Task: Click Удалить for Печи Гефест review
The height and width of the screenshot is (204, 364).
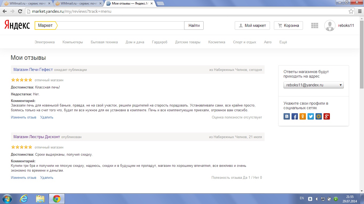Action: pos(47,117)
